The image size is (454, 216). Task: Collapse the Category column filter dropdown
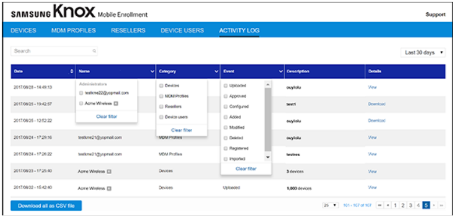(217, 71)
